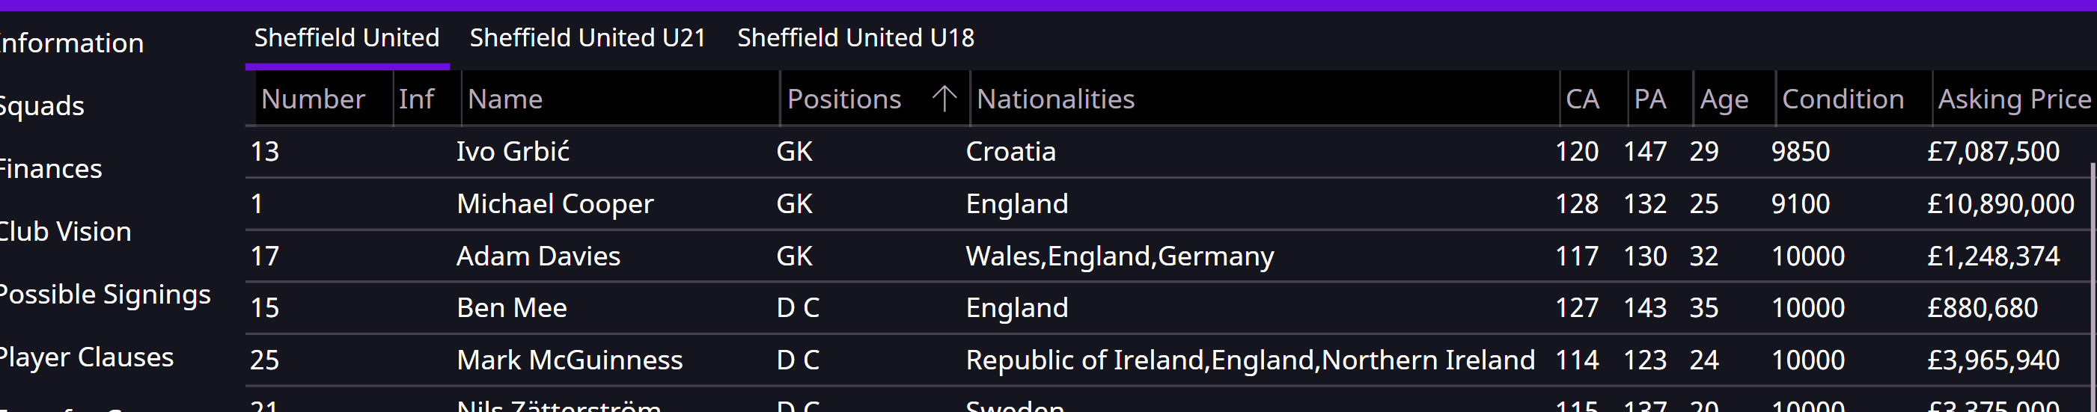Sort players by CA column
This screenshot has width=2097, height=412.
click(x=1581, y=99)
